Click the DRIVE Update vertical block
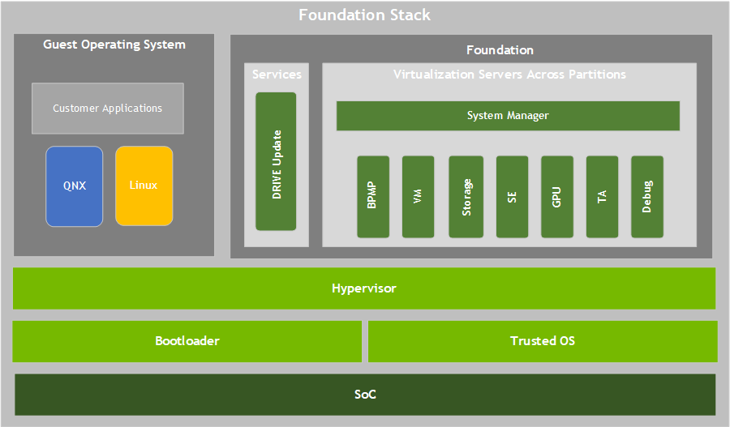This screenshot has width=730, height=427. coord(276,161)
